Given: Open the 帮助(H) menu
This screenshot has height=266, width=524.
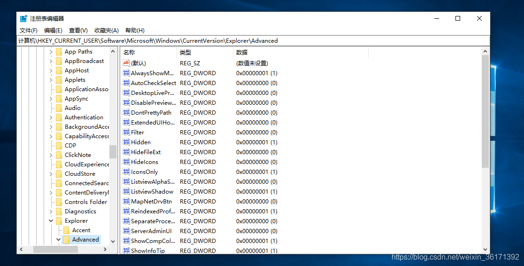Looking at the screenshot, I should point(135,31).
